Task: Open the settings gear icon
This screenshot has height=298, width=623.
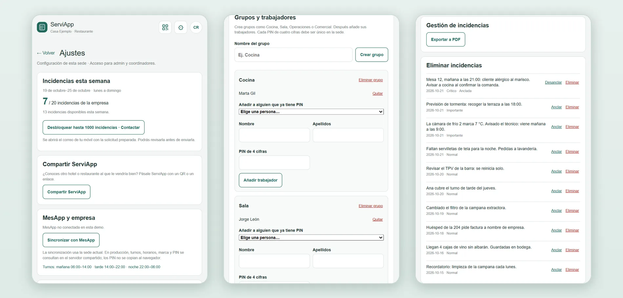Action: (x=181, y=28)
